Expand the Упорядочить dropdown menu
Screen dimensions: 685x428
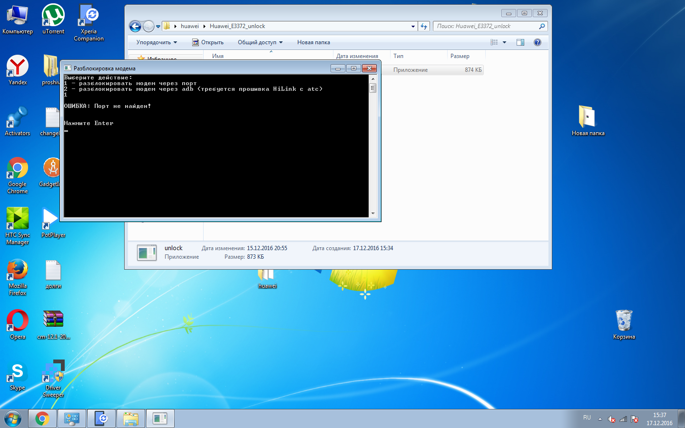pos(157,42)
